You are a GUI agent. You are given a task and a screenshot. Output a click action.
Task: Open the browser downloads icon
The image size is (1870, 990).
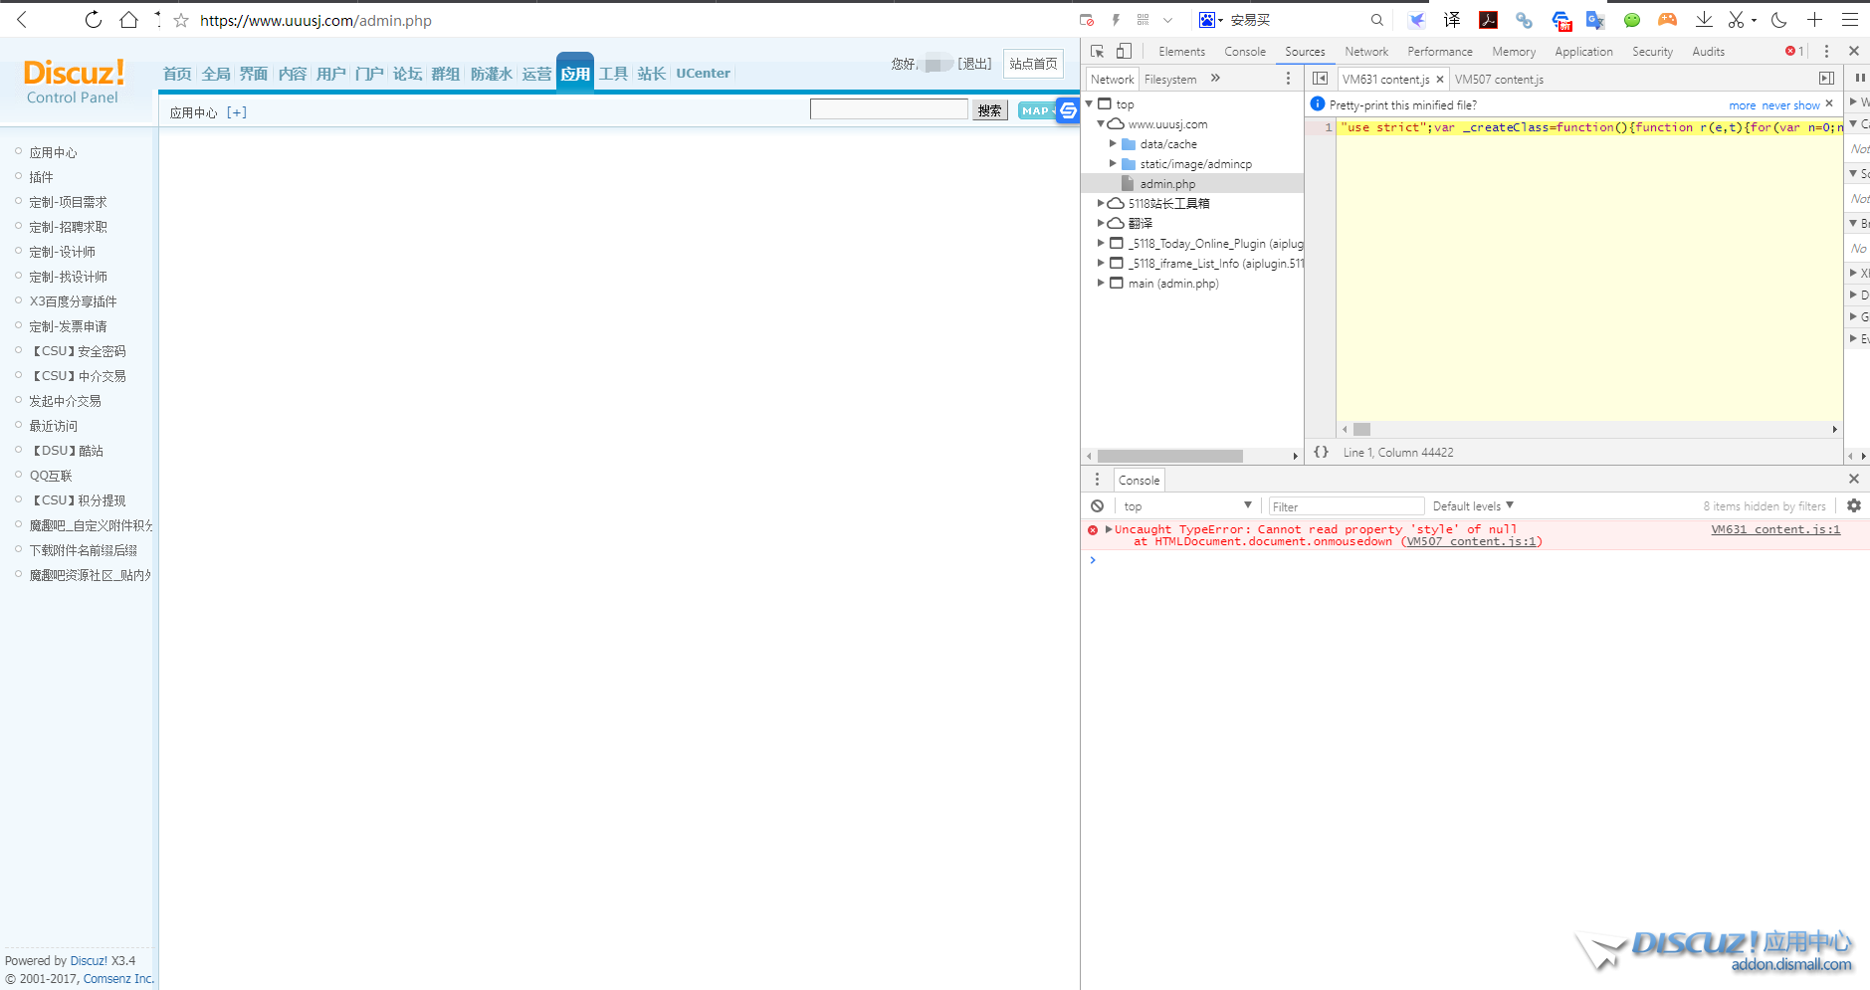point(1704,20)
